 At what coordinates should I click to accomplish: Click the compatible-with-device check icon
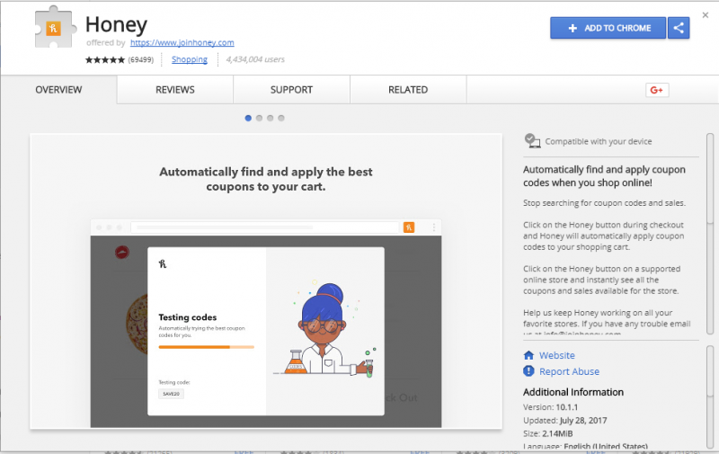point(532,141)
